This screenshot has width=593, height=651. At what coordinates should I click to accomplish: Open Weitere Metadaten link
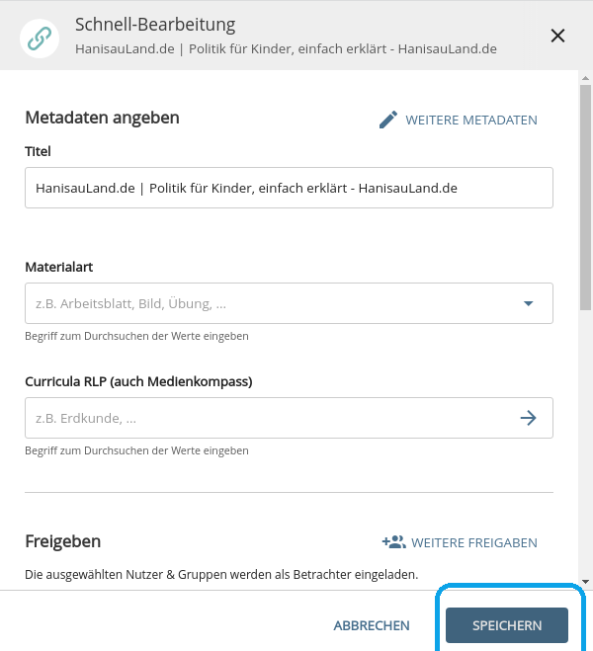[x=471, y=120]
